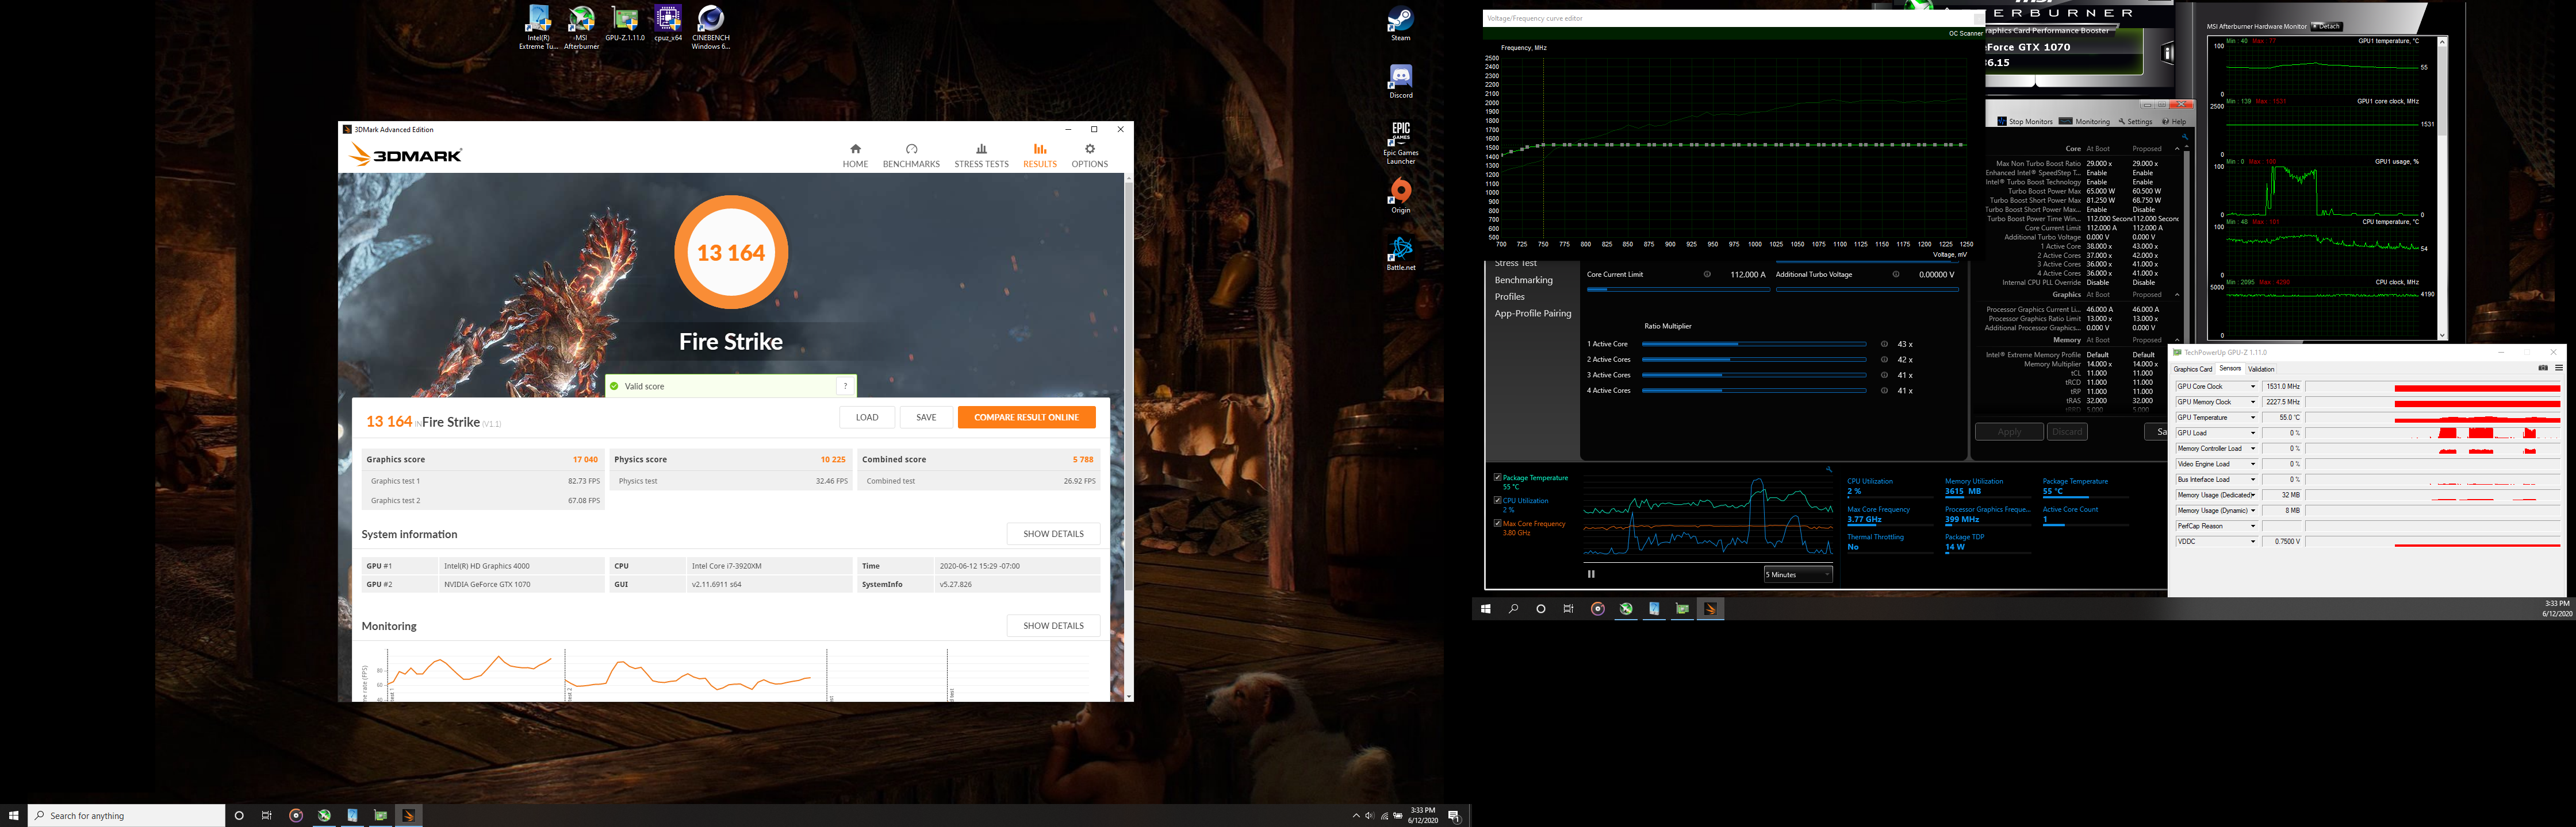Open Intel Extreme Tuning desktop shortcut
The image size is (2576, 827).
click(x=538, y=28)
